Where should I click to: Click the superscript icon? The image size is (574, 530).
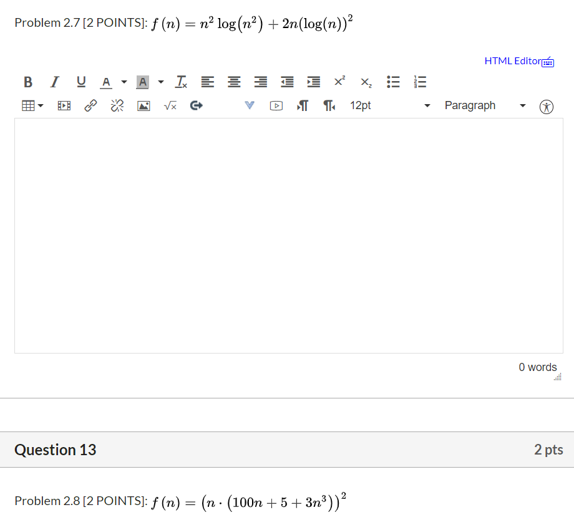[339, 81]
